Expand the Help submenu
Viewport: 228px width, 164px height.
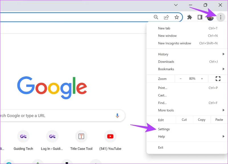click(187, 137)
